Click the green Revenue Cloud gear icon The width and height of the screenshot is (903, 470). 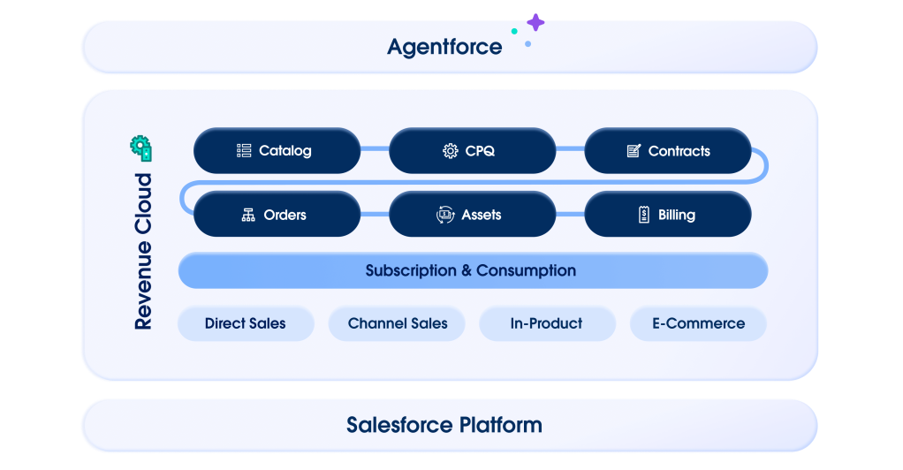[140, 148]
